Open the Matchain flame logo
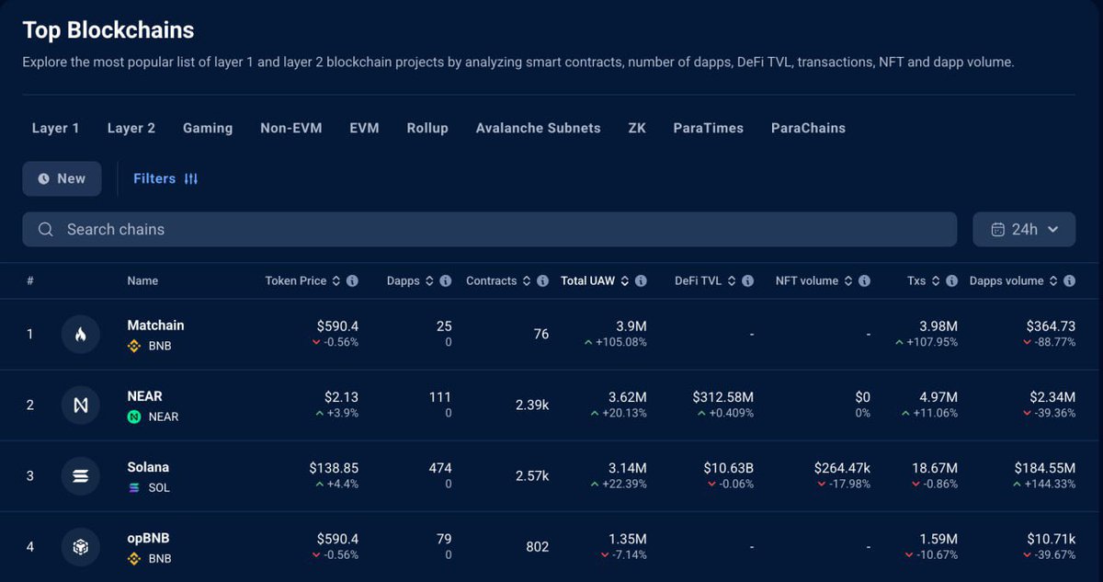 click(x=81, y=334)
